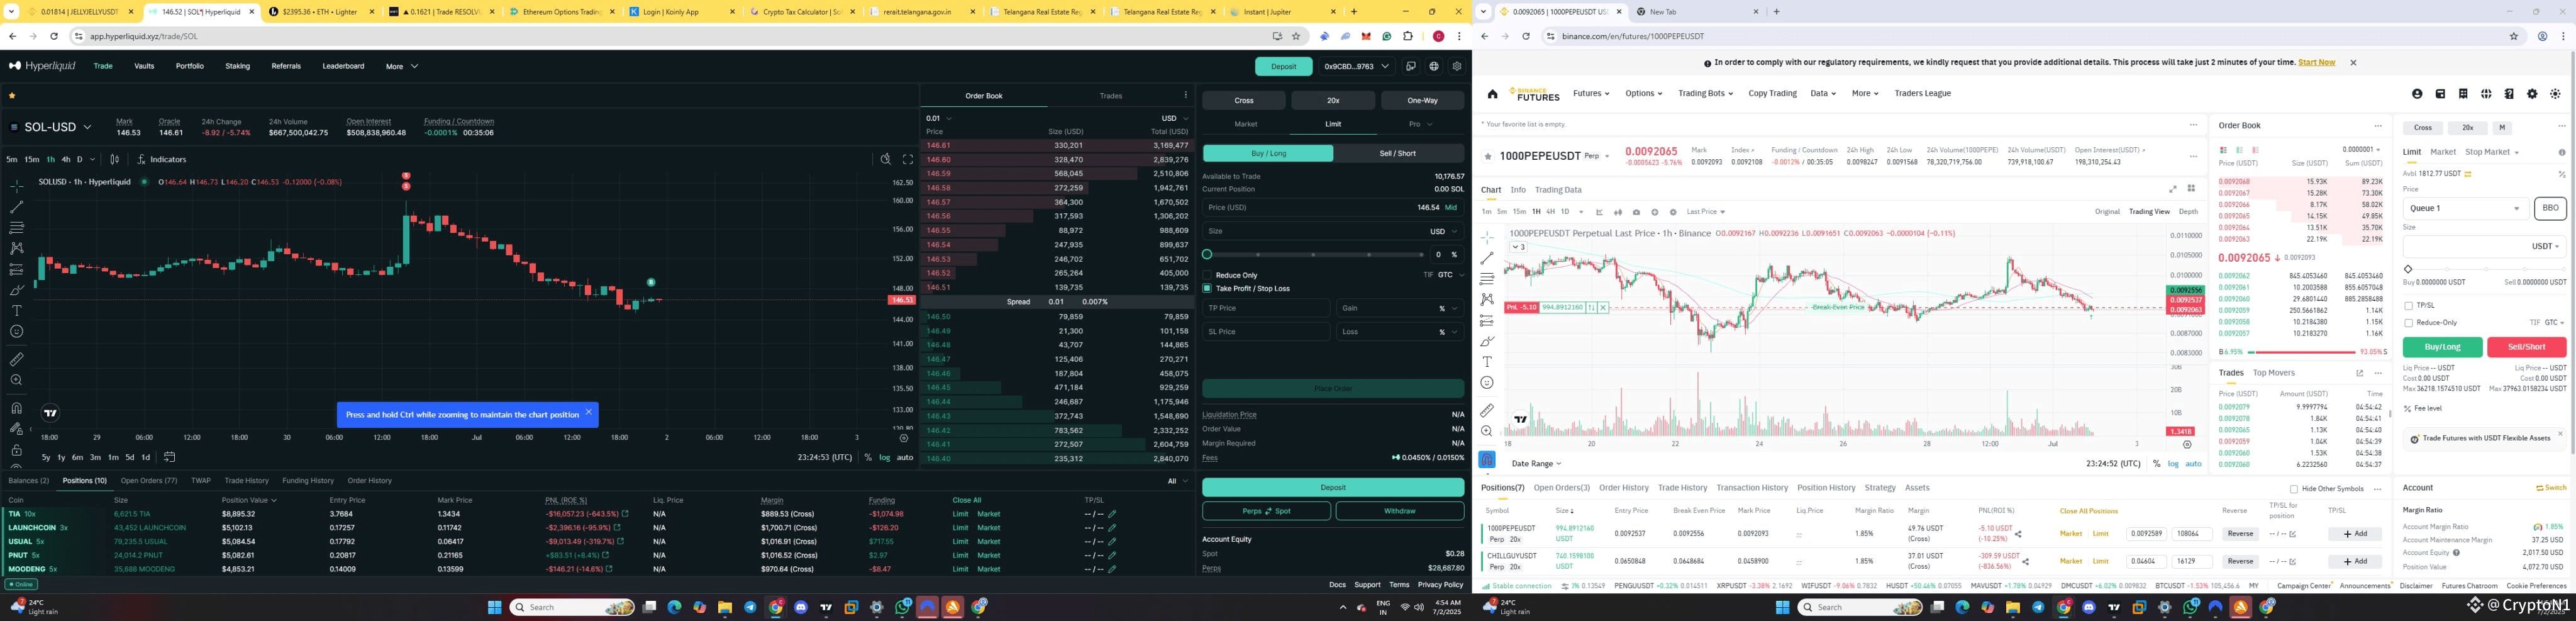2576x621 pixels.
Task: Open Windows Start menu on left taskbar
Action: [494, 607]
